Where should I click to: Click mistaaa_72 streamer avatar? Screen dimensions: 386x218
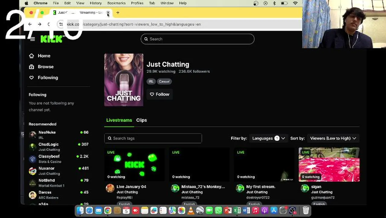(175, 188)
